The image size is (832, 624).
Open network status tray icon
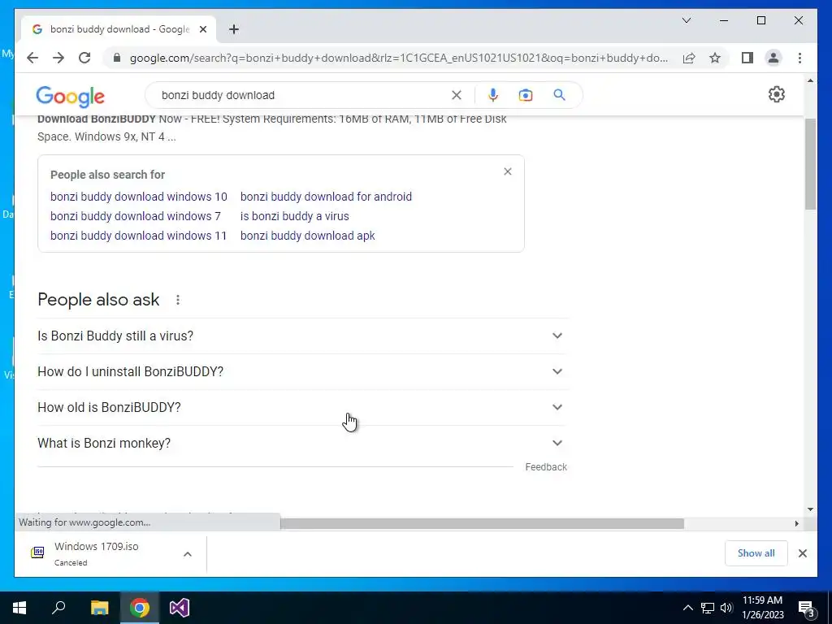coord(708,608)
